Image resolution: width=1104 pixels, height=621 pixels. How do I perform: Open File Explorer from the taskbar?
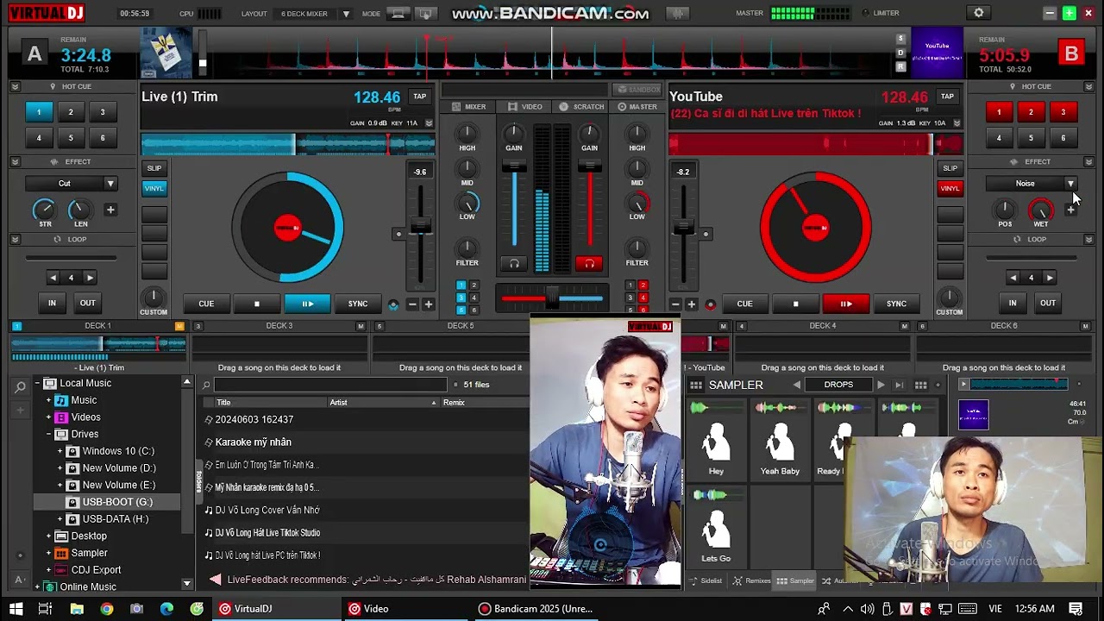[77, 609]
